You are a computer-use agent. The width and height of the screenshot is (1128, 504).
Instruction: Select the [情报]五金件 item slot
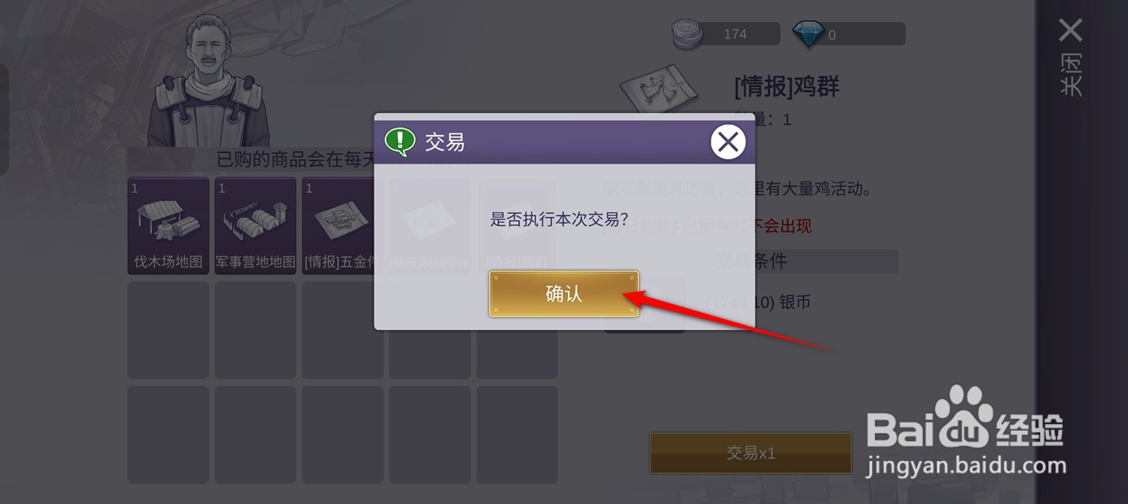click(343, 226)
